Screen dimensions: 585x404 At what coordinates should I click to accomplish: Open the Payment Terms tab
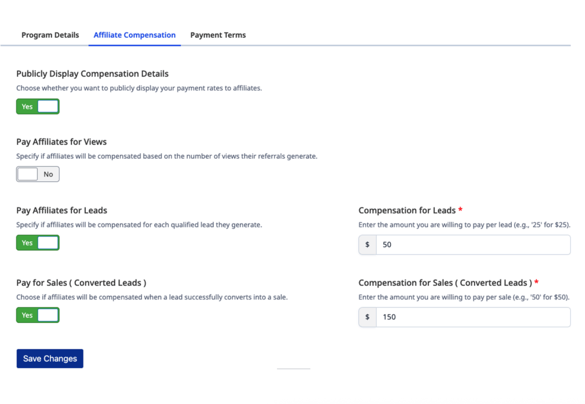click(x=218, y=35)
